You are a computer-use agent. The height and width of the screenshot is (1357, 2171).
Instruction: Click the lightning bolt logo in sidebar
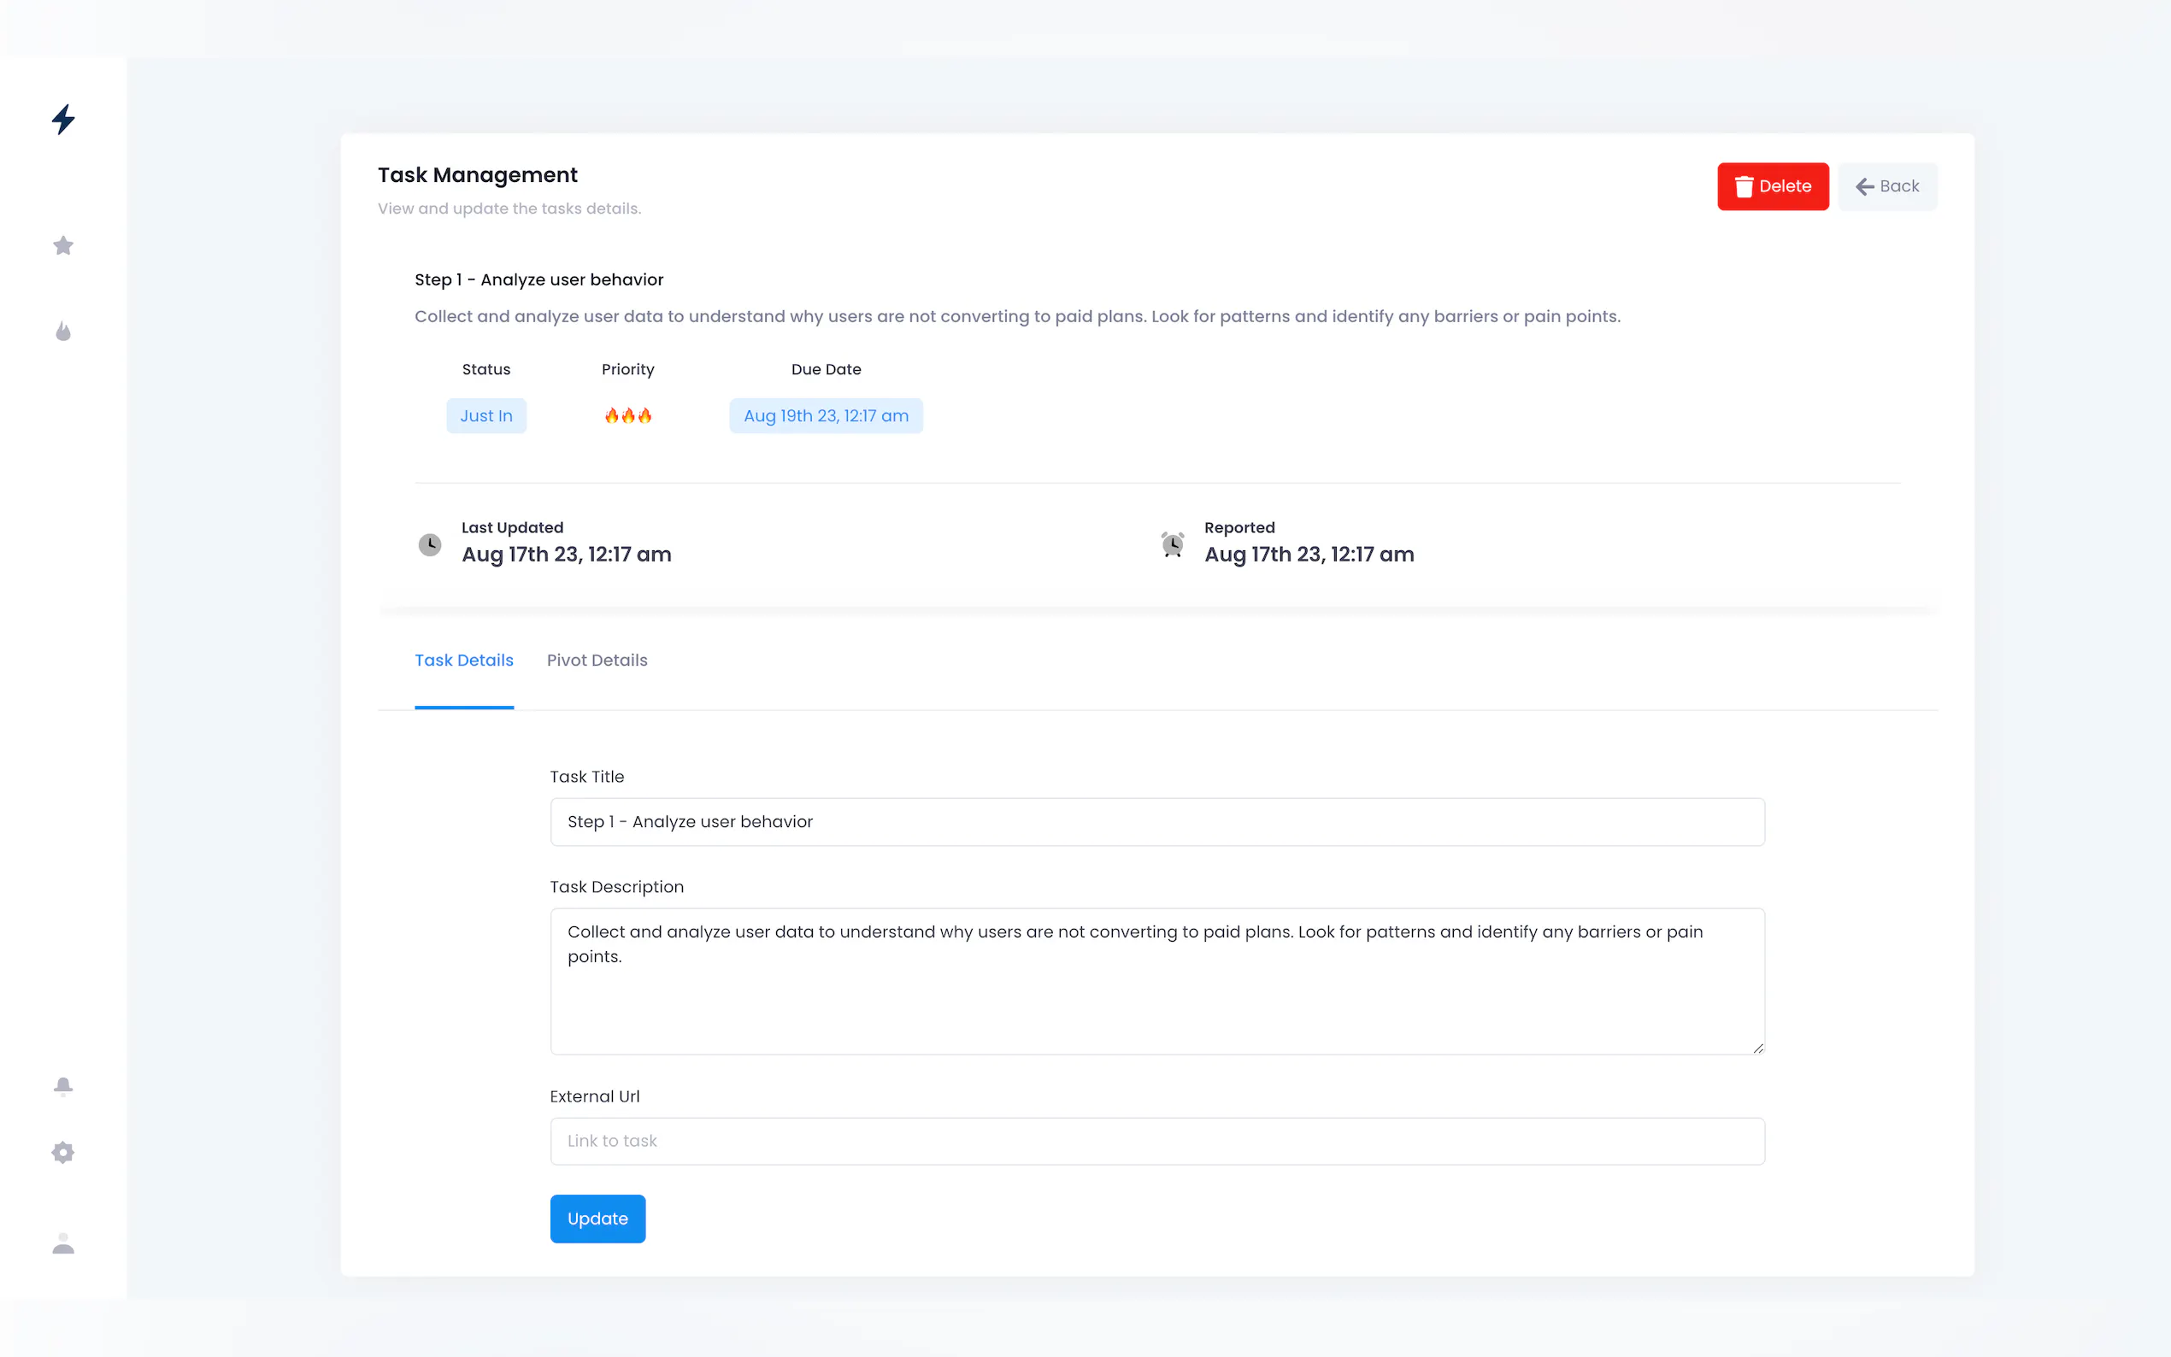point(63,120)
